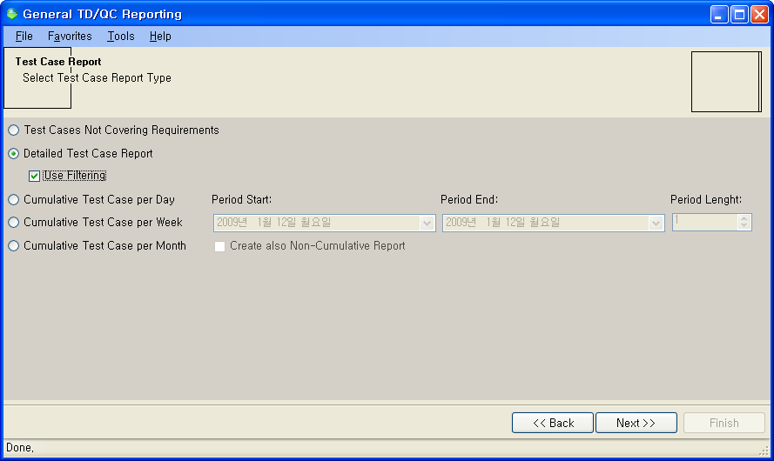Proceed with the Next >> button
This screenshot has height=461, width=774.
tap(636, 423)
